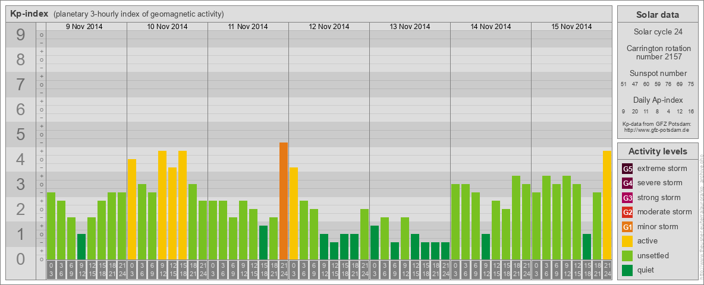Click the Sunspot number label
Image resolution: width=704 pixels, height=285 pixels.
pos(658,73)
